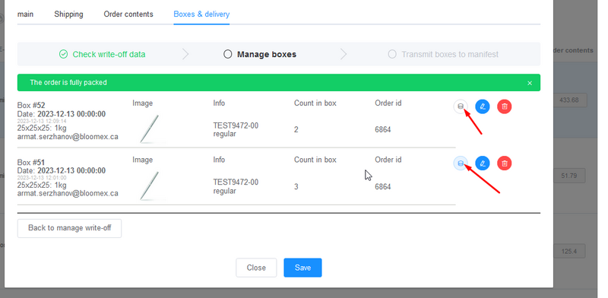608x298 pixels.
Task: Open the Order contents tab
Action: 128,14
